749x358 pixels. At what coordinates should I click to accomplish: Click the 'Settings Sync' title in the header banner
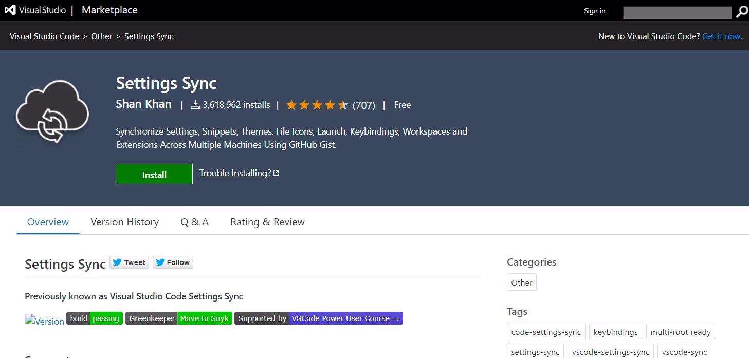click(167, 83)
